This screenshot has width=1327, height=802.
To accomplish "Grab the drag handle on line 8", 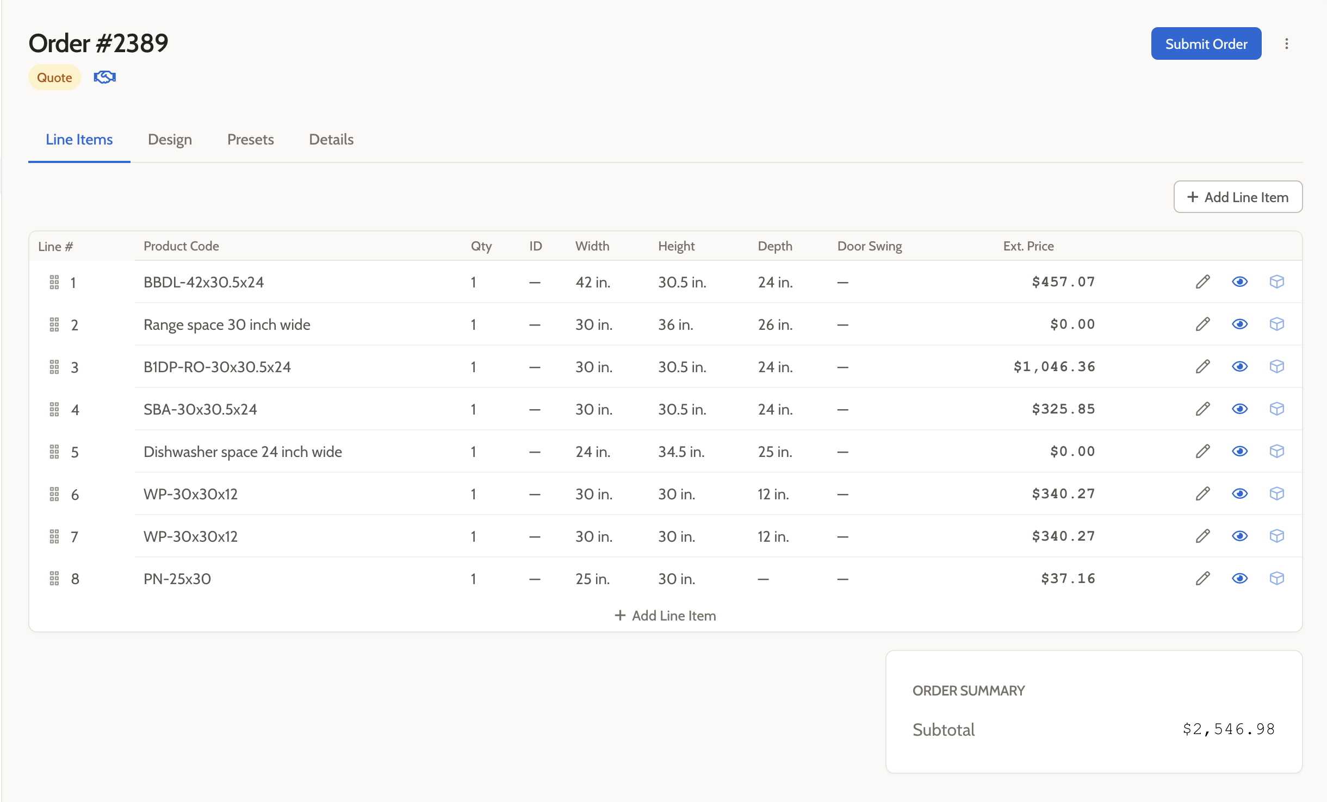I will (54, 579).
